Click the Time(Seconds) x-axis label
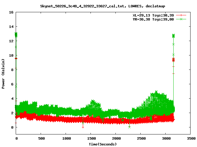This screenshot has height=147, width=197. (103, 144)
